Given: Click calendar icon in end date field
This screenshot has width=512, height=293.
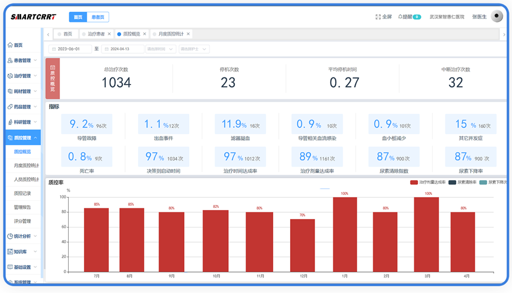Looking at the screenshot, I should coord(106,49).
